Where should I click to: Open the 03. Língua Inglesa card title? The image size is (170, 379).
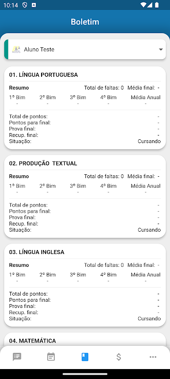37,252
